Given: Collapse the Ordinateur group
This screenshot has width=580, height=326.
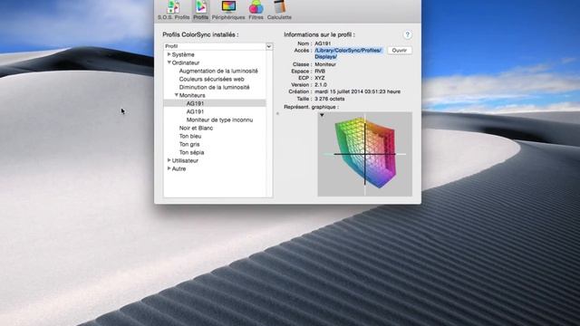Looking at the screenshot, I should 169,62.
